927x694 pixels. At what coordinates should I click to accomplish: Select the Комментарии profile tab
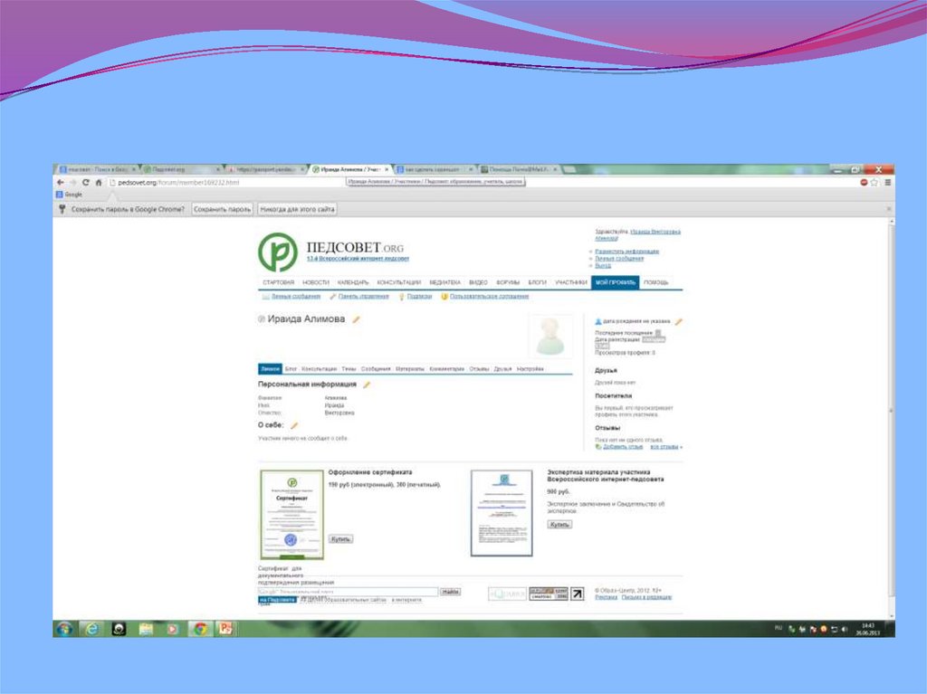[x=447, y=369]
